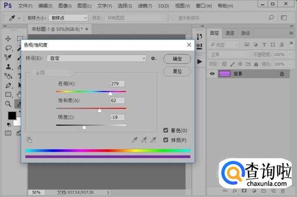Toggle the 着色 (Colorize) checkbox
Image resolution: width=297 pixels, height=197 pixels.
point(165,130)
